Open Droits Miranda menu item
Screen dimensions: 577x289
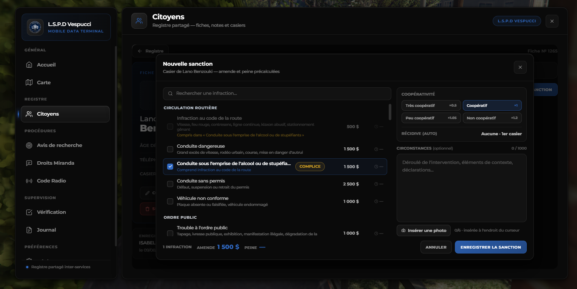tap(65, 163)
